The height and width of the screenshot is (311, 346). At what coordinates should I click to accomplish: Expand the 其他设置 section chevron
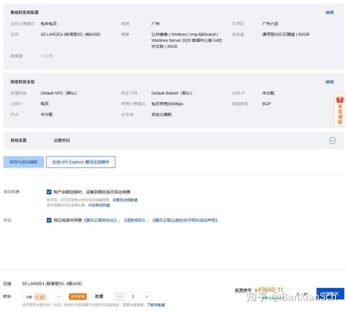pyautogui.click(x=333, y=141)
